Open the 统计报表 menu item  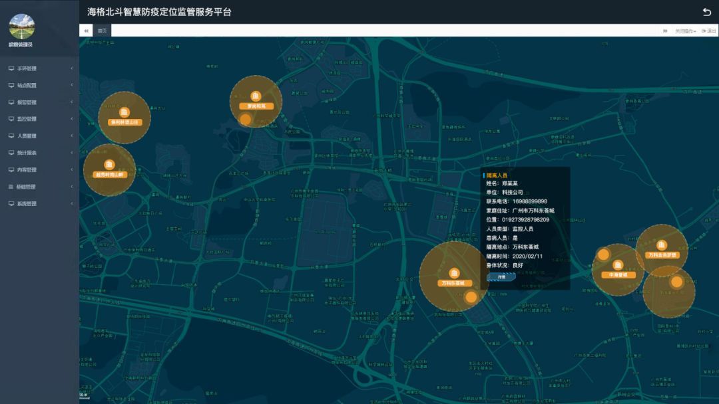[39, 153]
